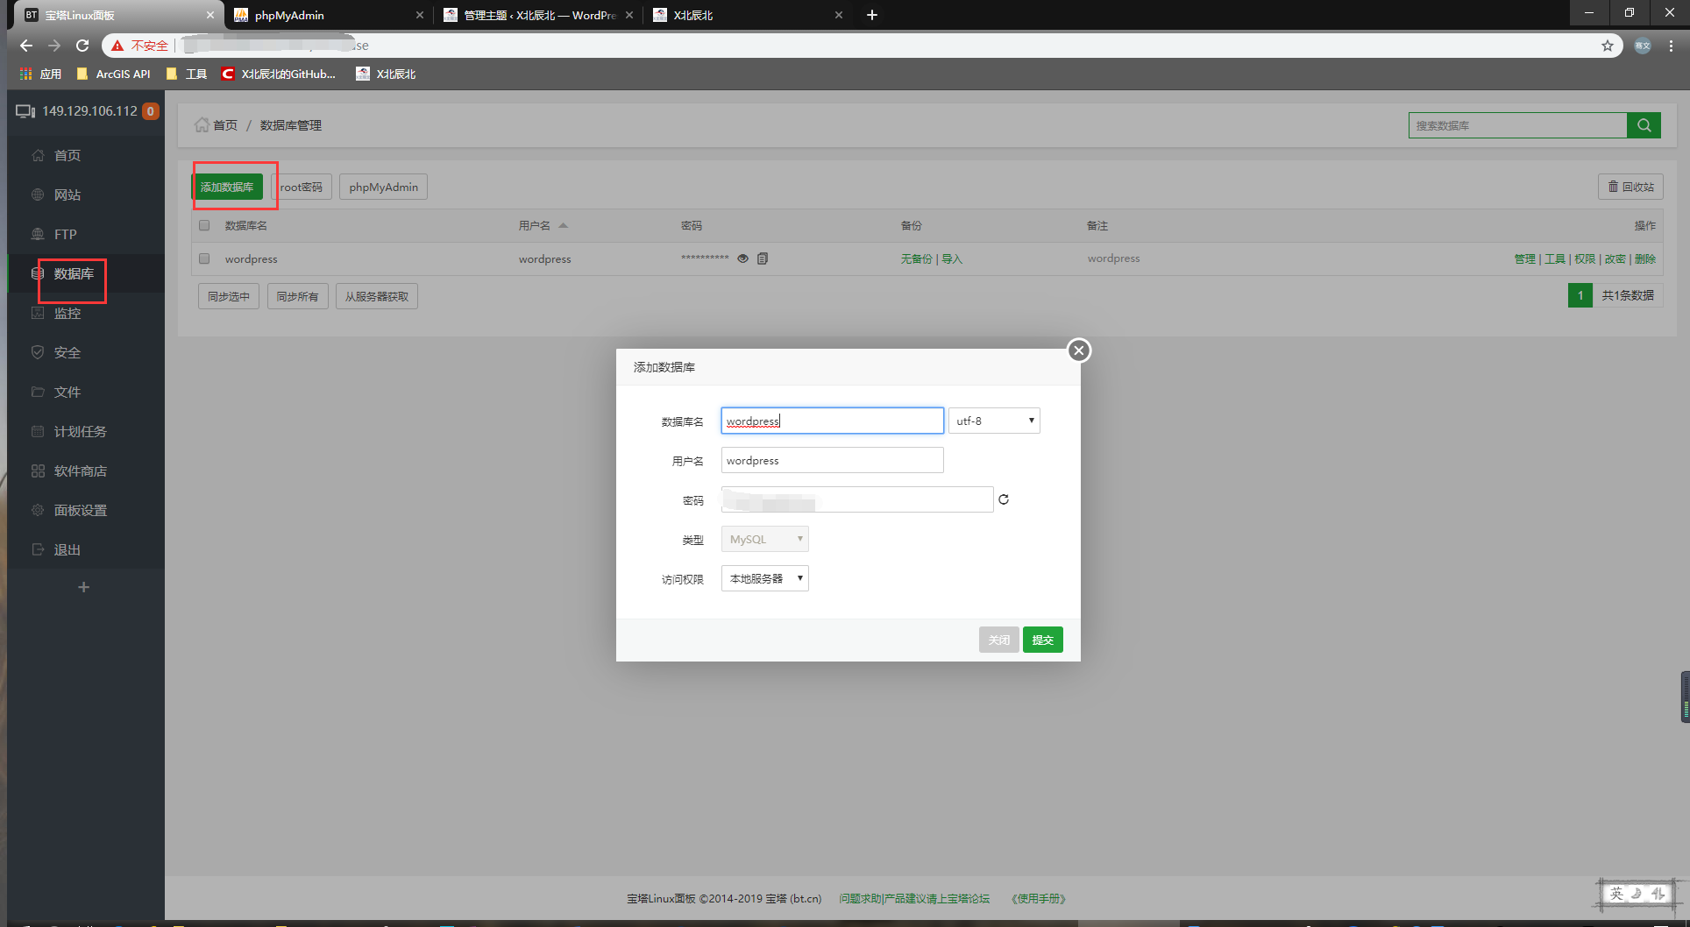This screenshot has width=1690, height=927.
Task: Open the 回收站 recycle bin
Action: pos(1630,187)
